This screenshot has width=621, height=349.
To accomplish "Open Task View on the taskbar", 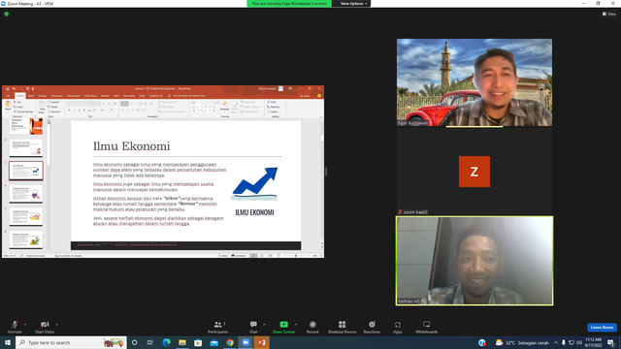I will pos(150,342).
